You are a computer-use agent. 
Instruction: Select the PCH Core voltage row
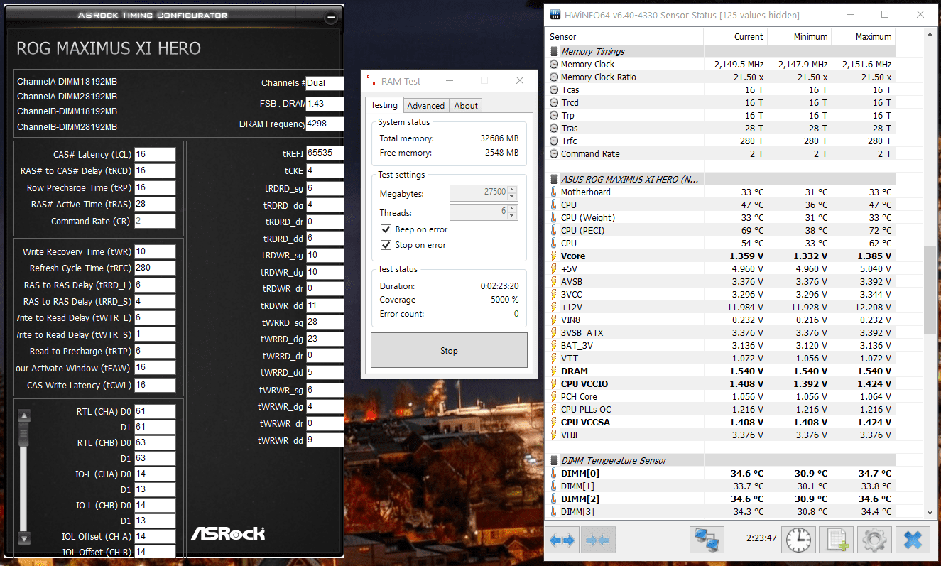pos(722,396)
